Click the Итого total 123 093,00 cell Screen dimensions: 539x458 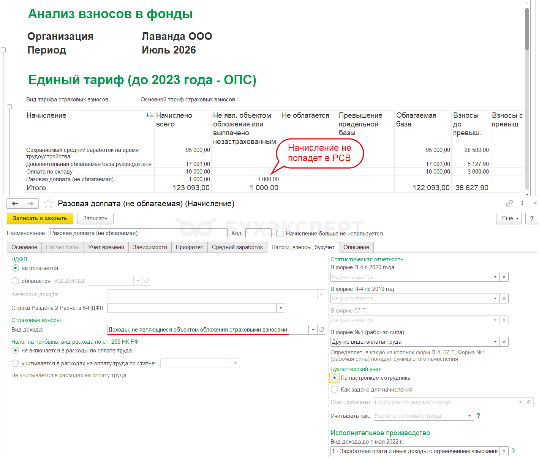[183, 188]
